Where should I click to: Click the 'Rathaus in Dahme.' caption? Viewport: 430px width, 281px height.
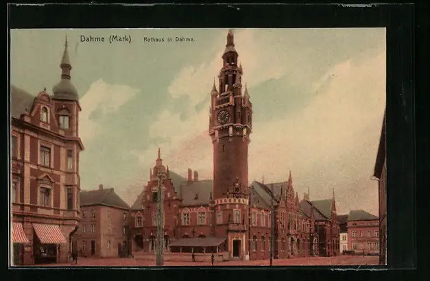tap(169, 40)
